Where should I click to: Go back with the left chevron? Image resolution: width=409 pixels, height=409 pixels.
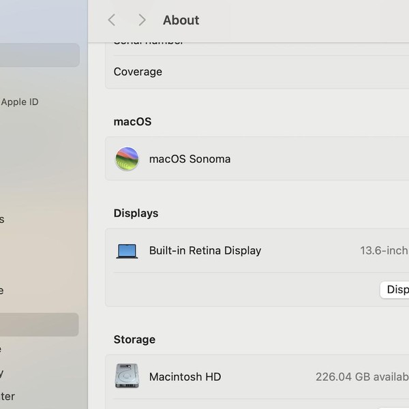coord(112,20)
